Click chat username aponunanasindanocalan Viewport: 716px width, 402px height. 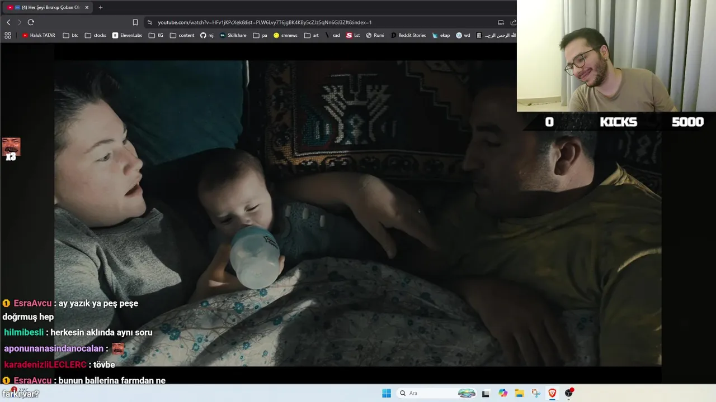[54, 348]
